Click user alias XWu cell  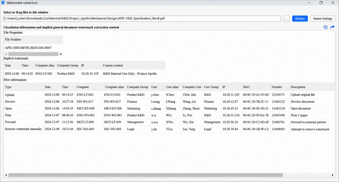click(x=169, y=122)
